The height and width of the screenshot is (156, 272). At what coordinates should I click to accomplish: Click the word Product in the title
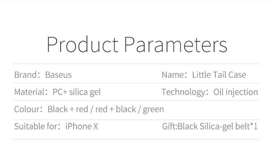(x=83, y=44)
